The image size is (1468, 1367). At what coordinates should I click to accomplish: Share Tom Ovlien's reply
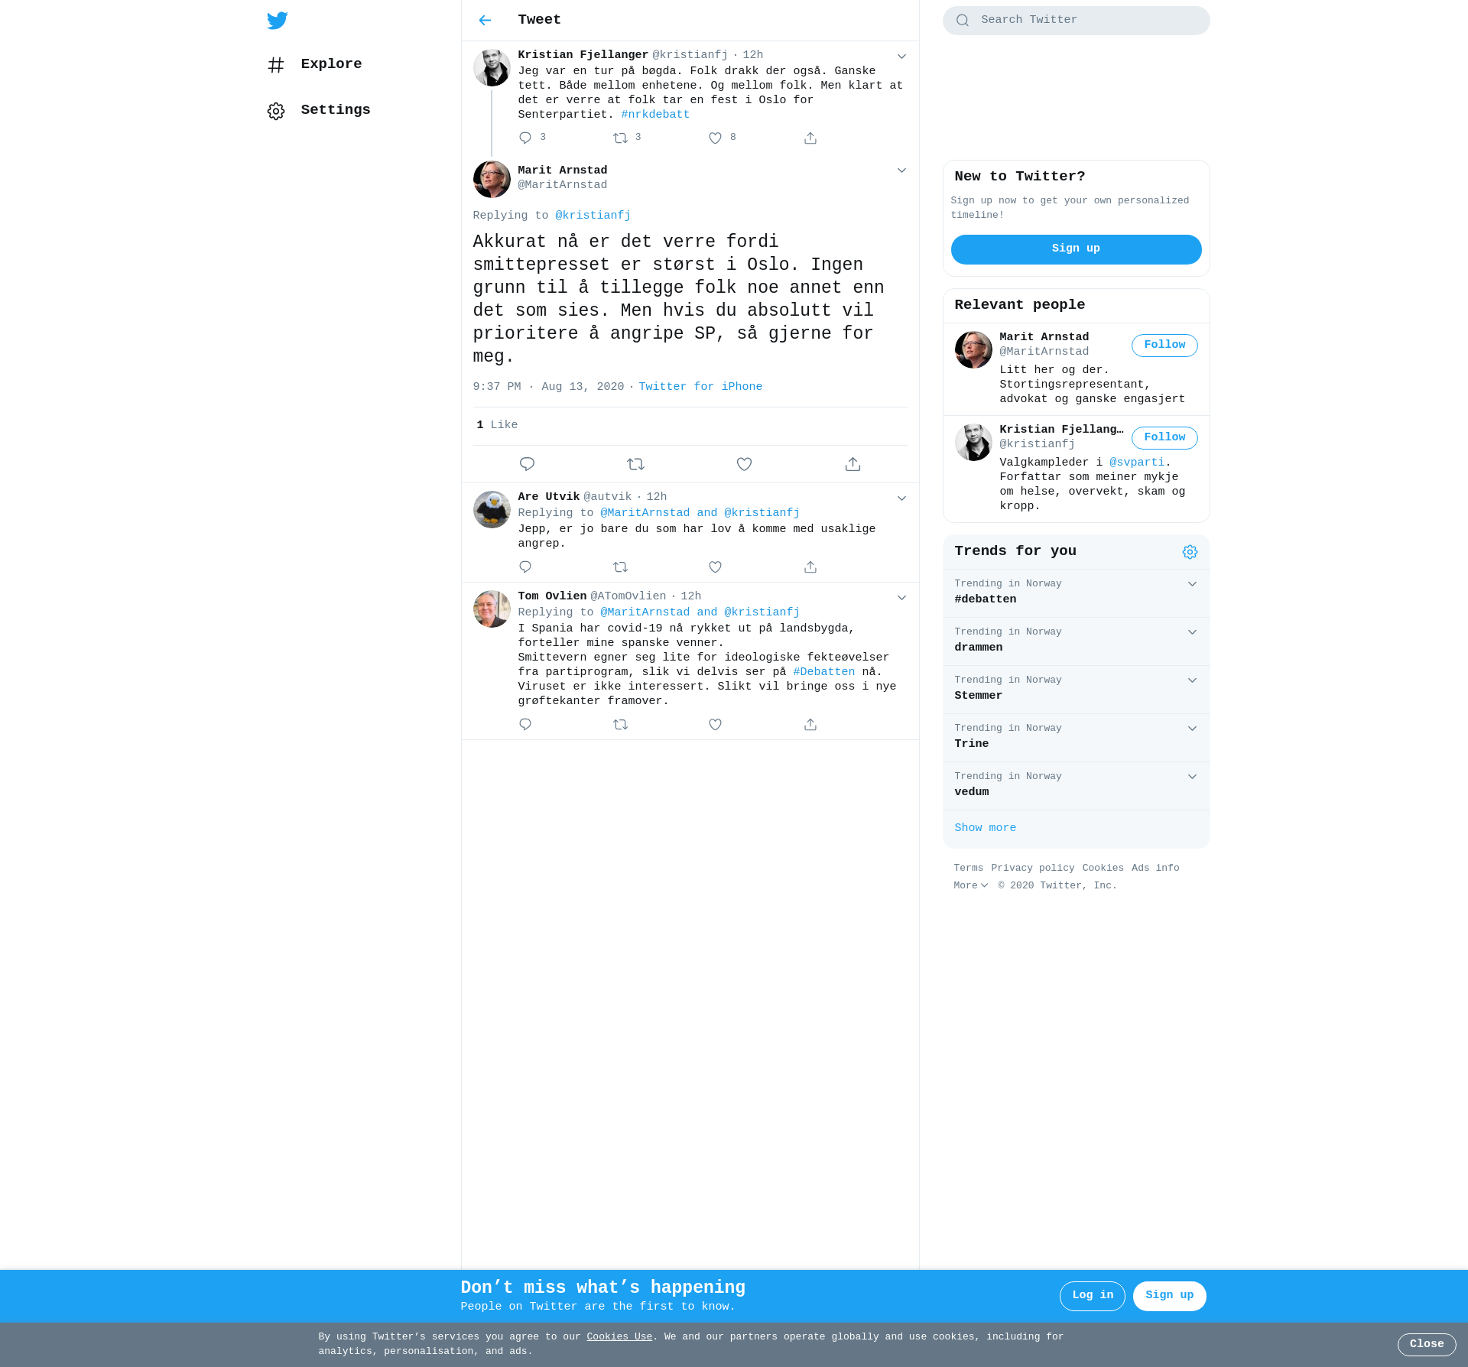pos(810,725)
